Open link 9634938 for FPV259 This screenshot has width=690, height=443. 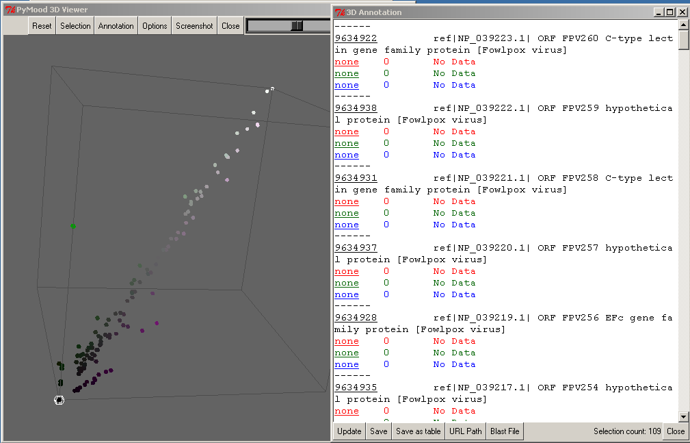[x=356, y=108]
